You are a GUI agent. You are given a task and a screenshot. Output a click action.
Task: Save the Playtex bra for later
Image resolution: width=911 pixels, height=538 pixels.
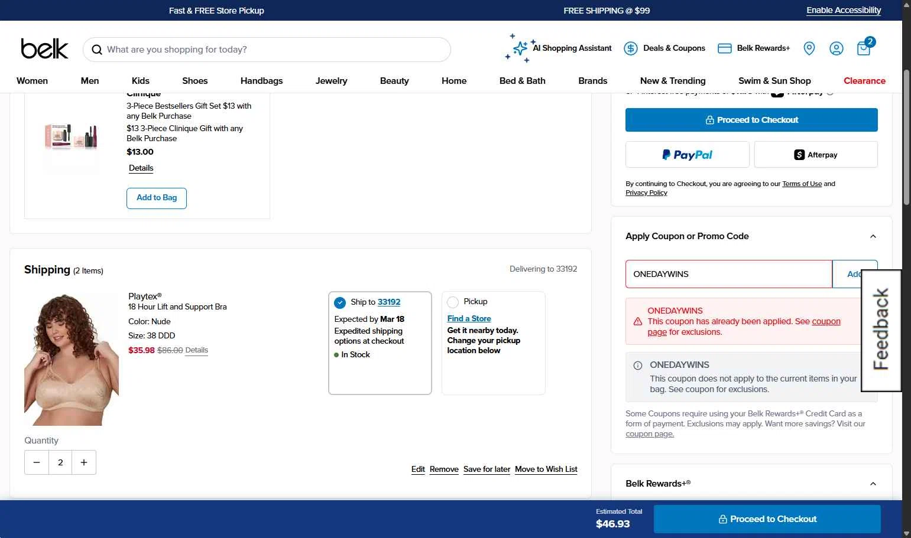pos(487,469)
